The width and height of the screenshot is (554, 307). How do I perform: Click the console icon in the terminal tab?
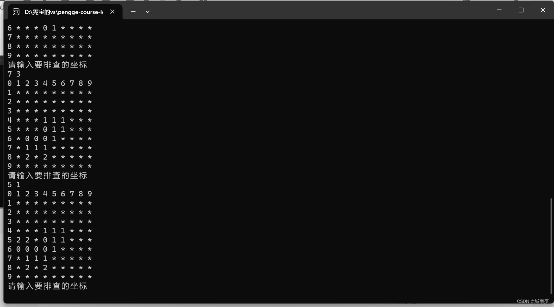tap(16, 12)
